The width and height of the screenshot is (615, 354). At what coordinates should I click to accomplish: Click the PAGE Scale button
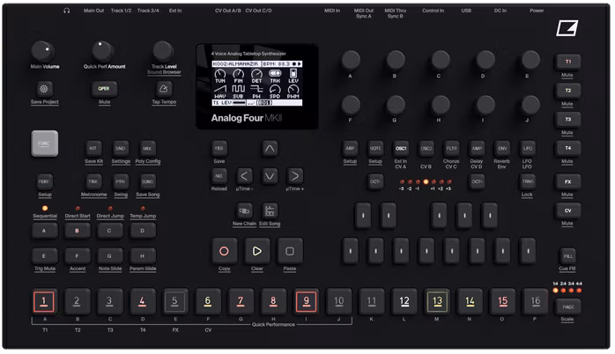(x=567, y=307)
